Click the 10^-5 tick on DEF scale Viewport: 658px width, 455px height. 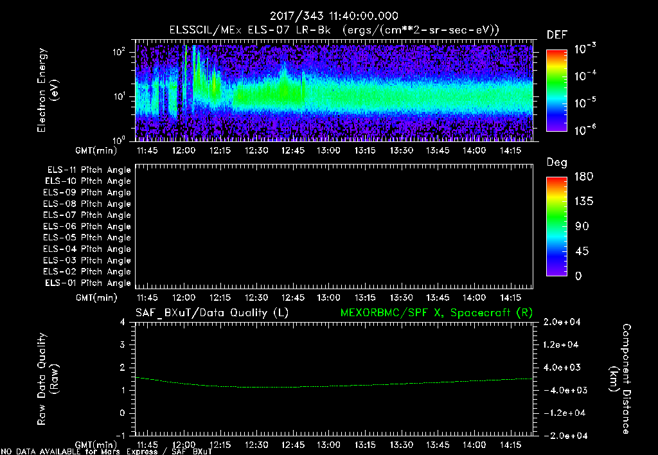click(585, 102)
